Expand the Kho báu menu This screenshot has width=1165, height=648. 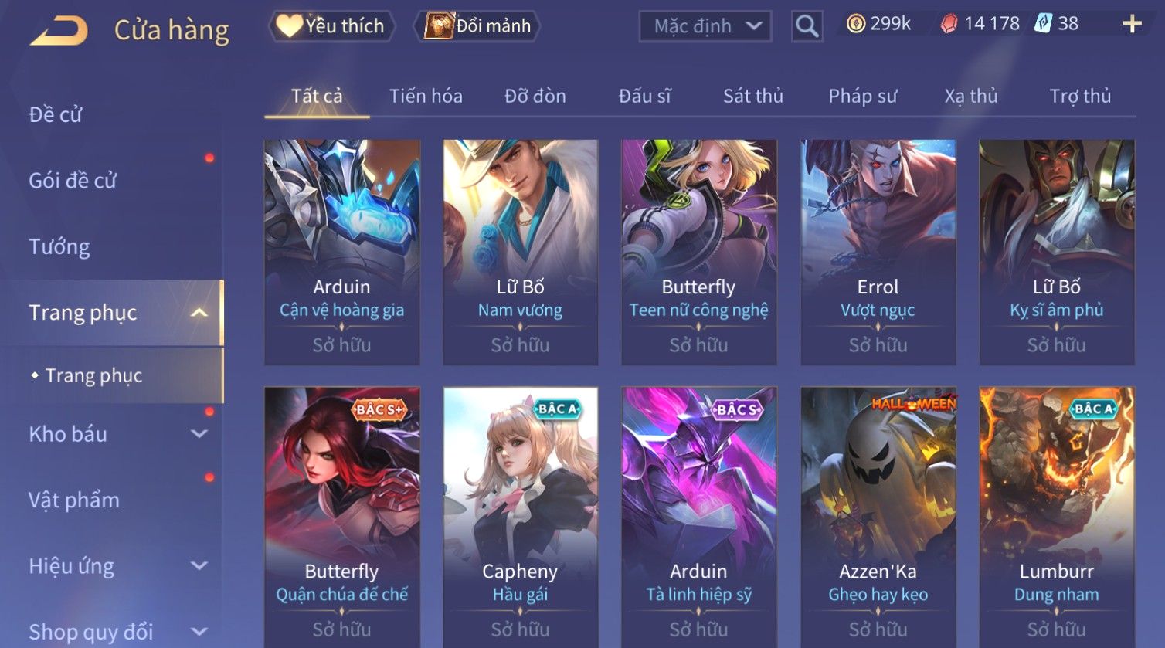click(x=199, y=434)
